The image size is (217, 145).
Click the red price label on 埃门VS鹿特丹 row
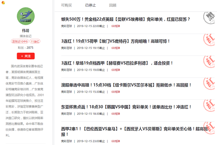(x=116, y=48)
